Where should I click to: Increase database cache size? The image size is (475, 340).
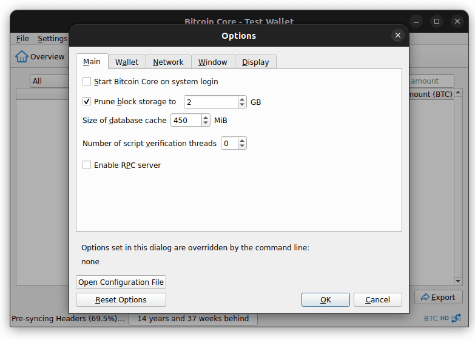coord(206,118)
